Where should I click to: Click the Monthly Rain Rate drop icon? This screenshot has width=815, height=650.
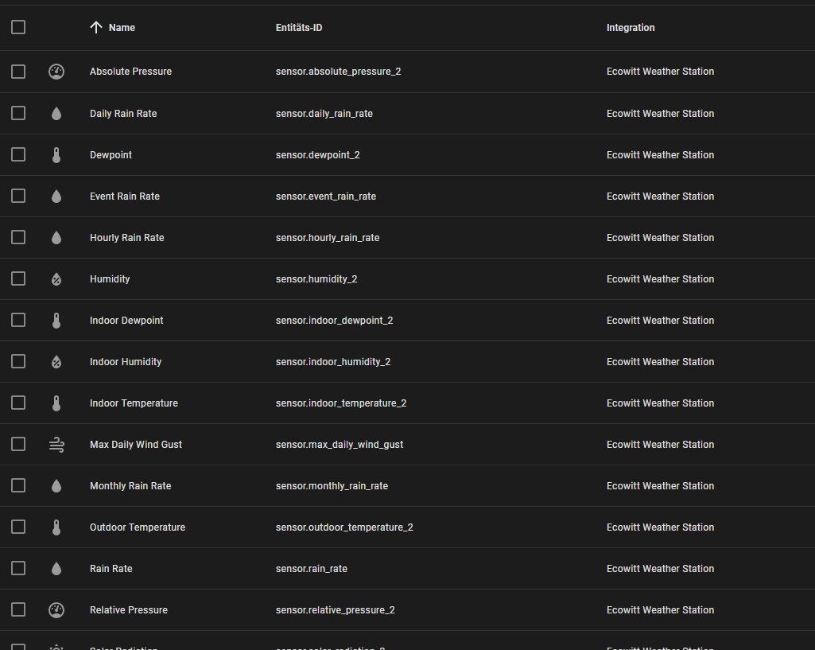[56, 485]
